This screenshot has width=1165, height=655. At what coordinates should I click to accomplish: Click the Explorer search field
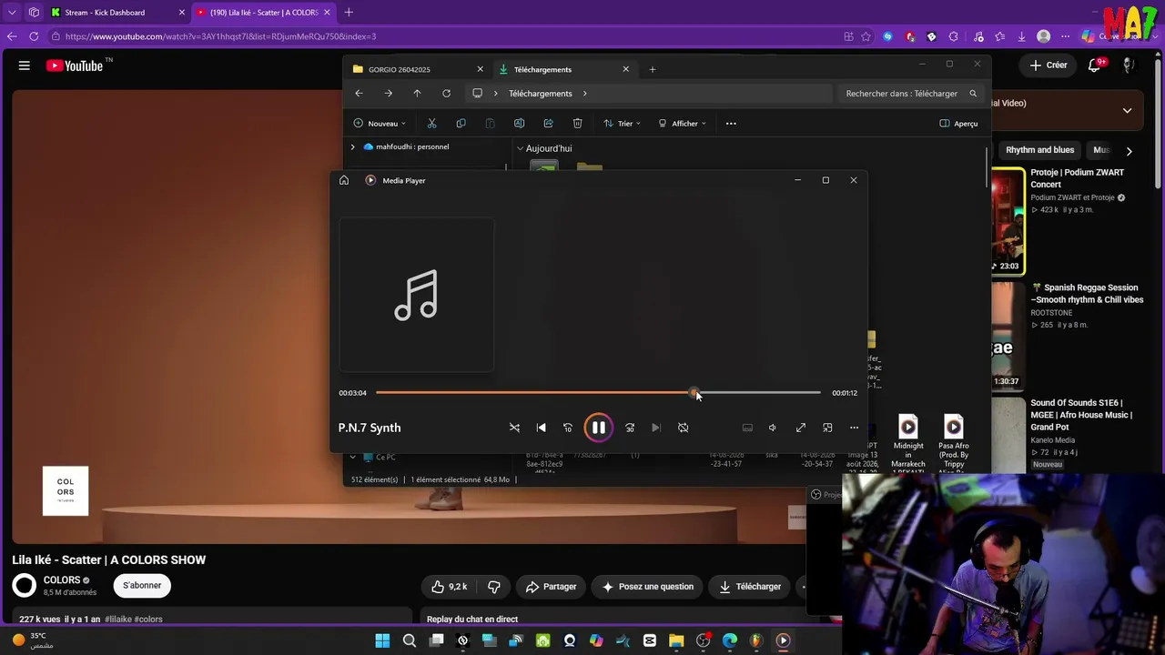tap(910, 94)
